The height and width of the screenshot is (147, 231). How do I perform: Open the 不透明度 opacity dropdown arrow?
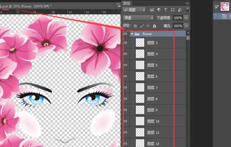click(x=186, y=18)
